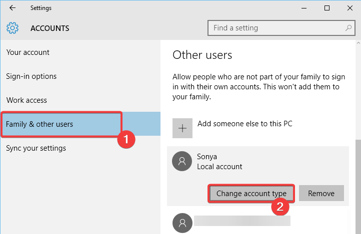This screenshot has width=361, height=234.
Task: Click the Find a setting search box
Action: [275, 28]
